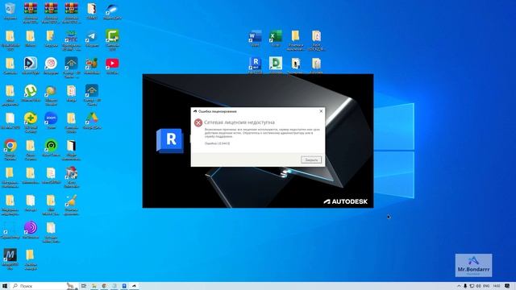The height and width of the screenshot is (290, 516).
Task: Open the broom cleaner desktop shortcut
Action: 72,205
